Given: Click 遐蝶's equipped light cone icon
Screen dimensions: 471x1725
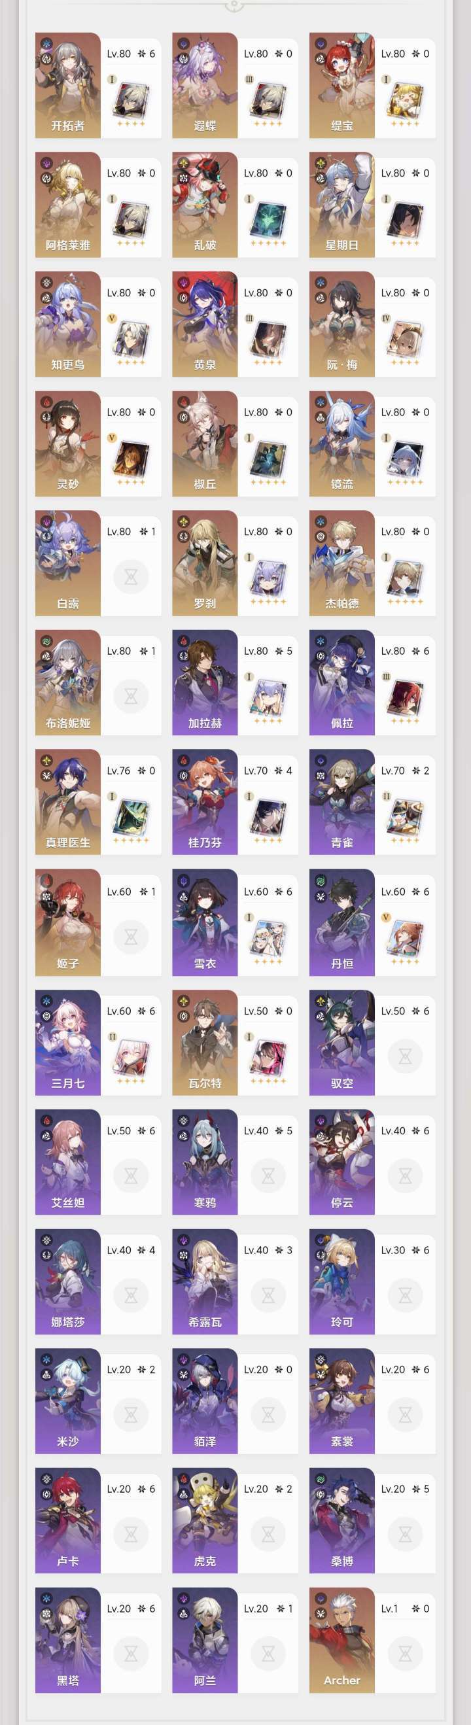Looking at the screenshot, I should 268,97.
